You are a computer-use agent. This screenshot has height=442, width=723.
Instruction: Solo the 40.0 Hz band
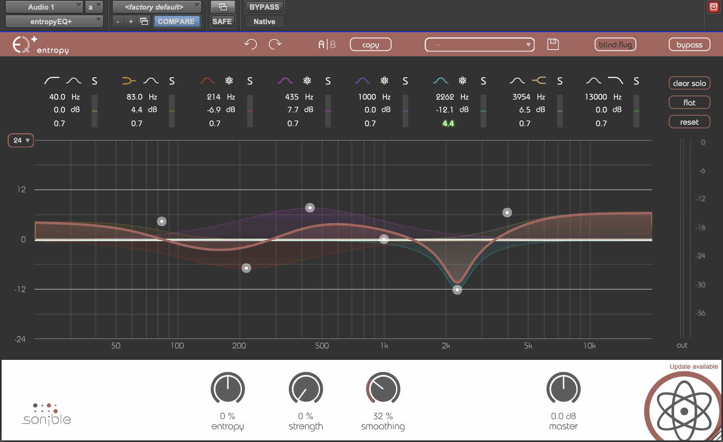tap(95, 81)
